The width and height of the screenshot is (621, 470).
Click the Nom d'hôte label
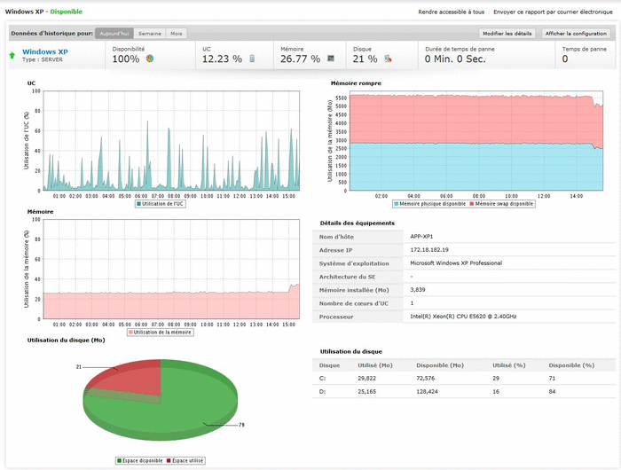click(336, 237)
